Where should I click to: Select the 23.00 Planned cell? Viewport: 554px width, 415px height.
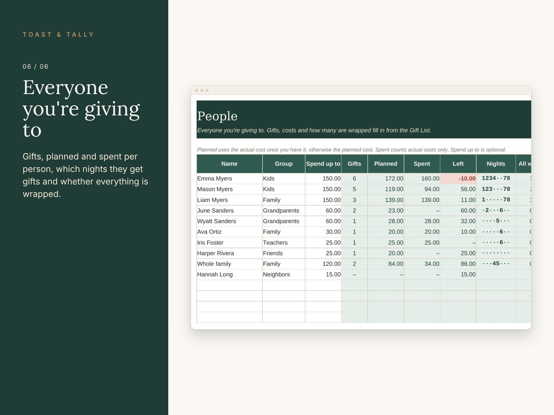tap(386, 211)
